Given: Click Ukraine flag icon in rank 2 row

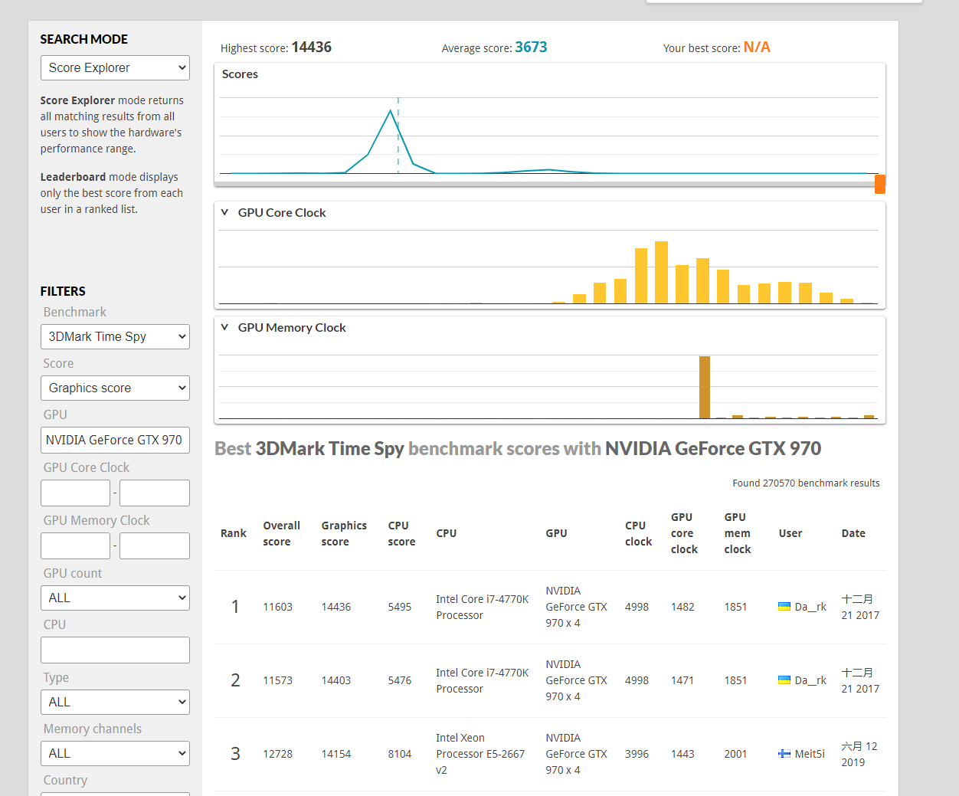Looking at the screenshot, I should tap(784, 680).
